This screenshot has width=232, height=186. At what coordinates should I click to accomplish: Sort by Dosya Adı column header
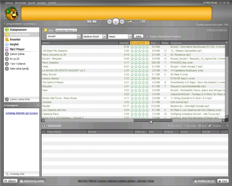(x=197, y=43)
